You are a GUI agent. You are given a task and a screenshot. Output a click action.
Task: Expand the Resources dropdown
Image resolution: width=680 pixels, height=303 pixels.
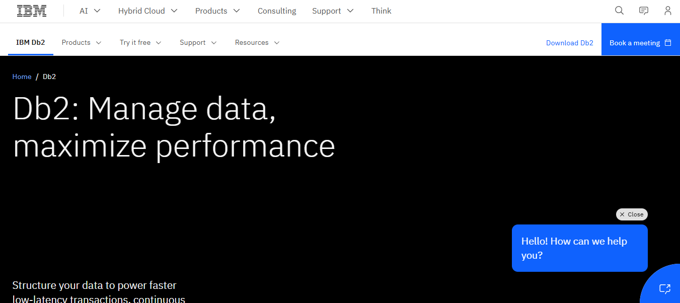tap(257, 43)
